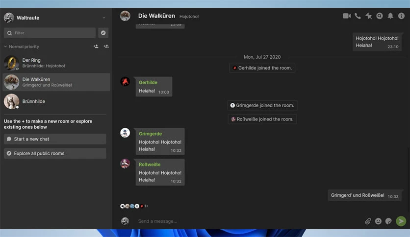
Task: Focus the Filter rooms search field
Action: point(50,33)
